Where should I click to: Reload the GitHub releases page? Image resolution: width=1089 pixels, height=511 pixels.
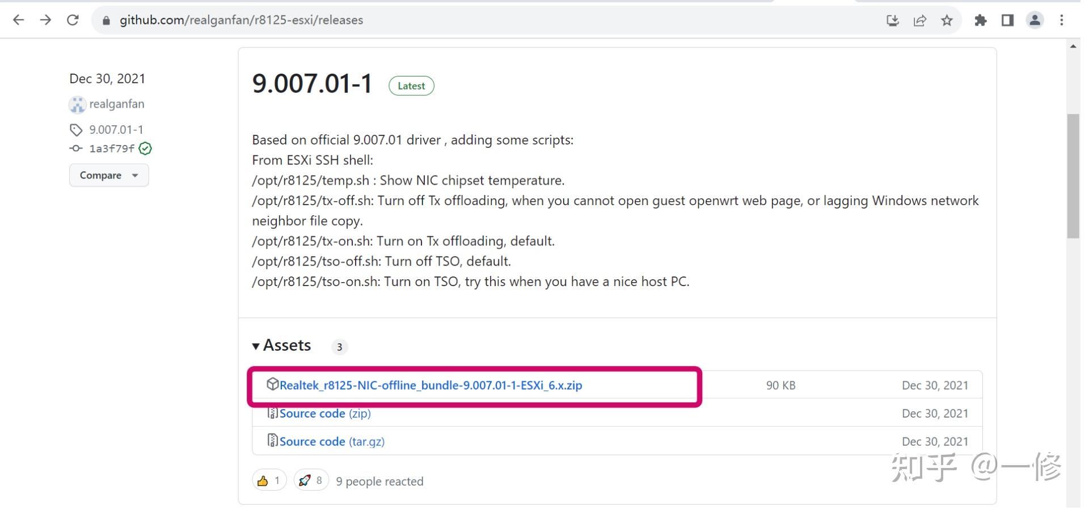coord(73,20)
